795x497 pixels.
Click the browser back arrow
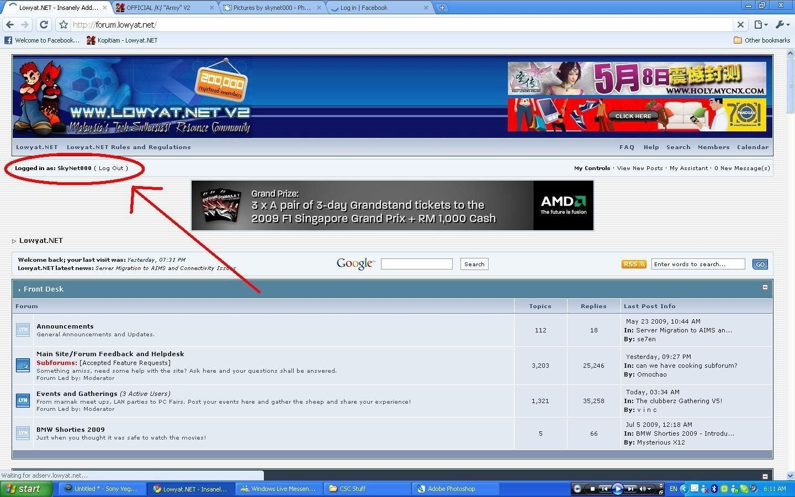10,24
